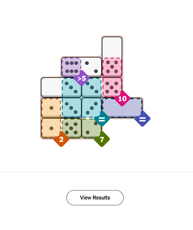Click the right blank lavender tile
193x230 pixels.
tap(132, 108)
